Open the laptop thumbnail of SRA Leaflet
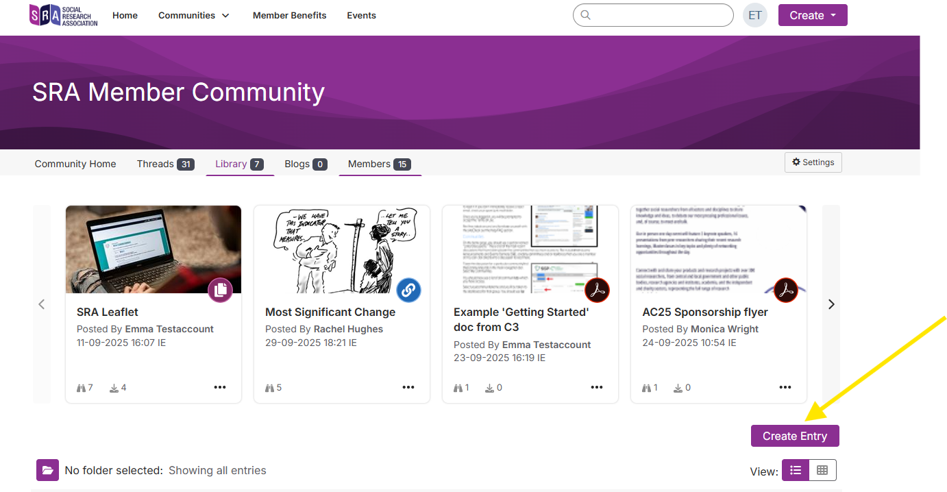The width and height of the screenshot is (947, 492). click(153, 249)
